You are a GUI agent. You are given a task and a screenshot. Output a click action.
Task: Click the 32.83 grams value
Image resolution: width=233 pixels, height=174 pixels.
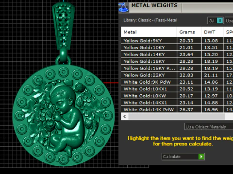(186, 75)
